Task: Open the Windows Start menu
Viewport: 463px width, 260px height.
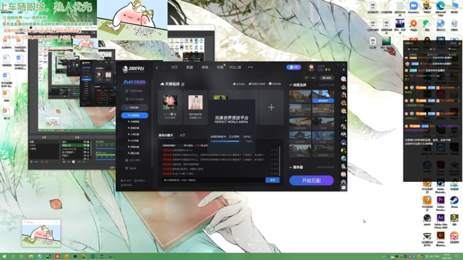Action: 4,257
